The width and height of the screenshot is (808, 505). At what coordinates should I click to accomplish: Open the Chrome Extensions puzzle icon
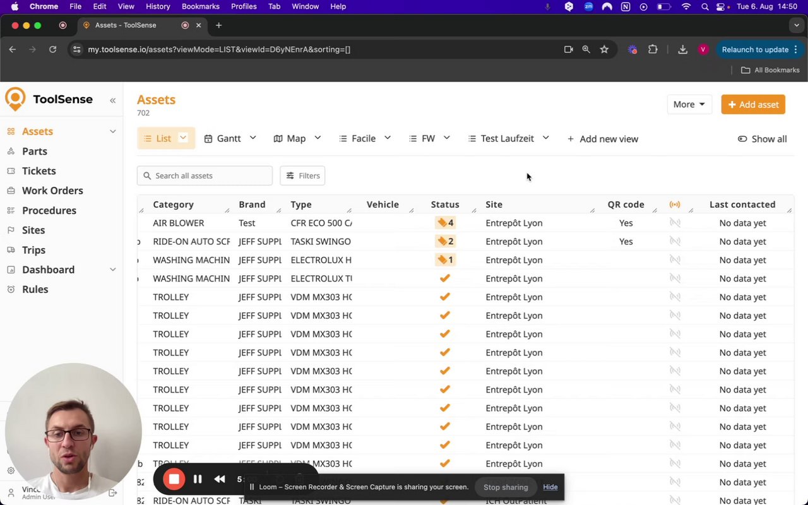(x=653, y=49)
